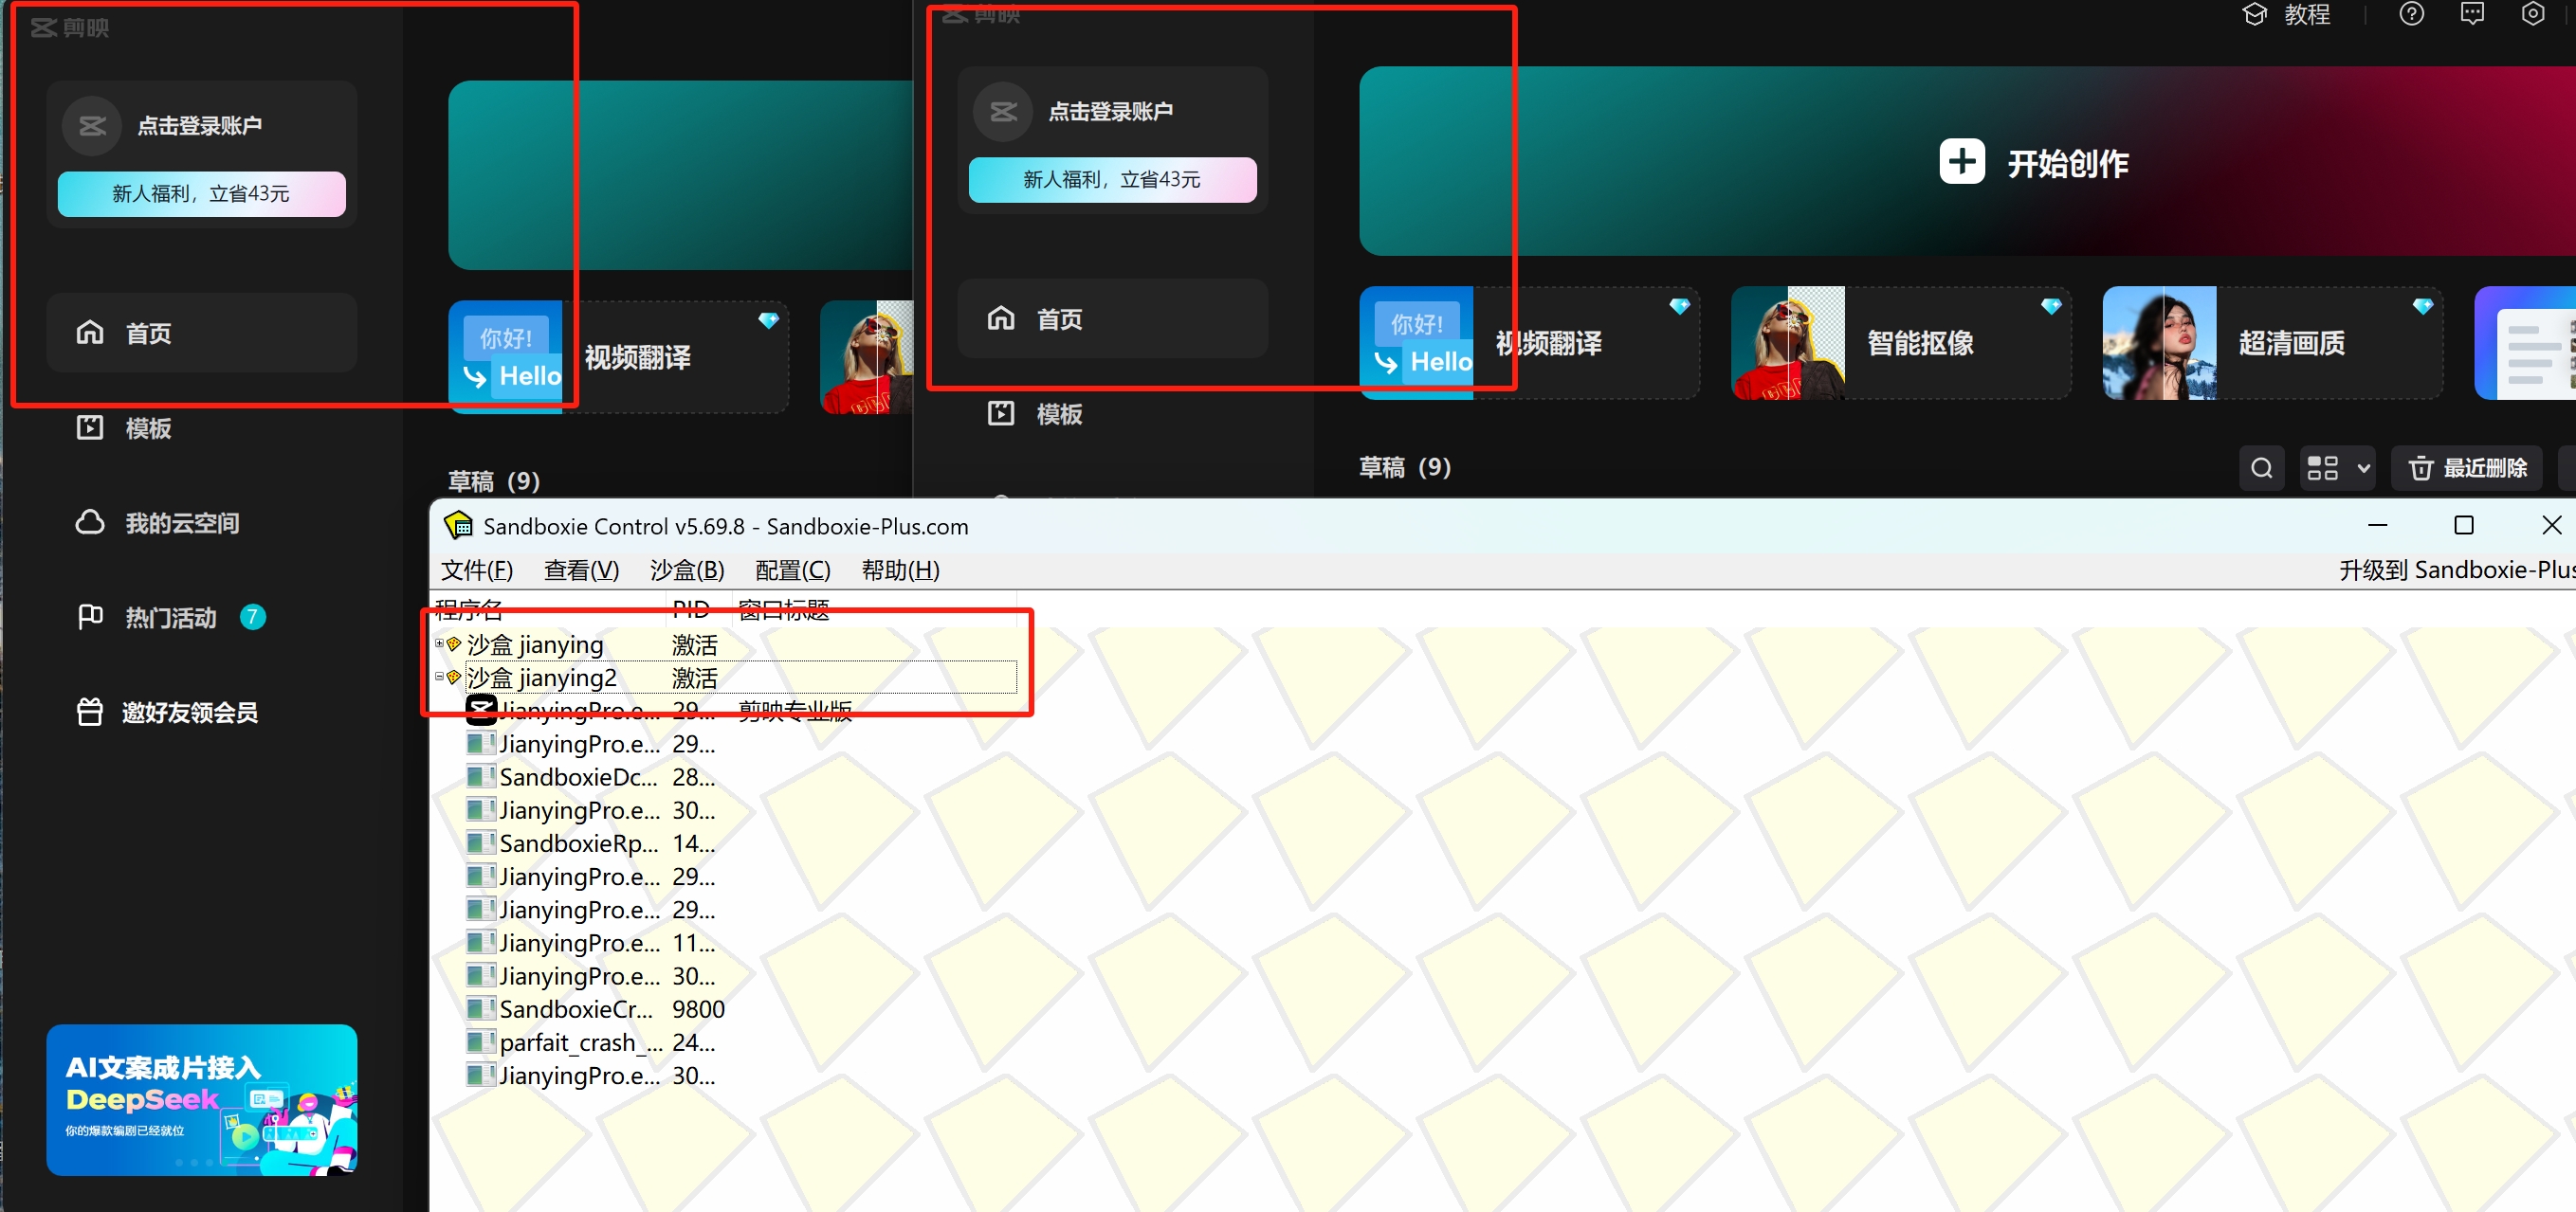Click the SandboxieDc process icon
Screen dimensions: 2576x1212
point(481,775)
